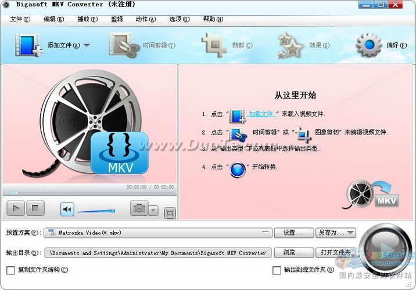Viewport: 416px width, 290px height.
Task: Click the add file icon in step 1
Action: (238, 116)
